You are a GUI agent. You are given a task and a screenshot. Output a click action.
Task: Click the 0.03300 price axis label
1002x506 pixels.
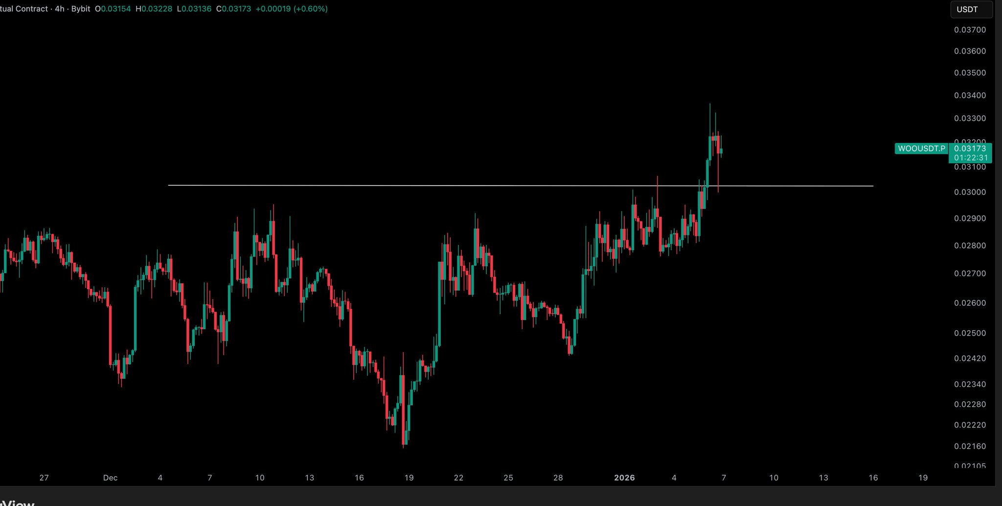click(x=970, y=118)
